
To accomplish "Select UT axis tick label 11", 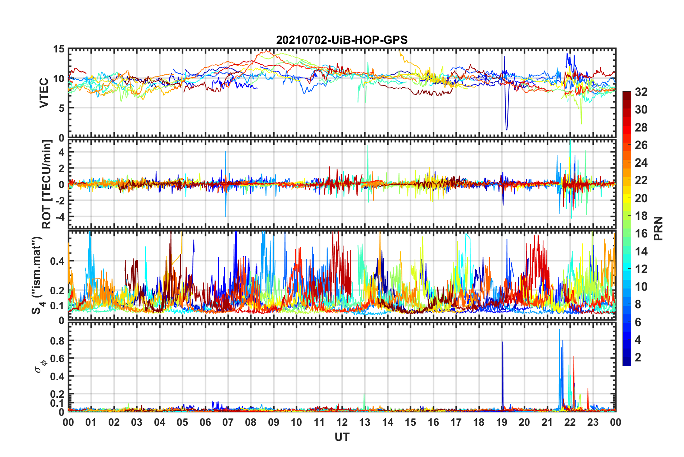I will click(319, 422).
